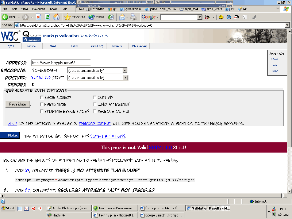Open the Windows Start button
Image resolution: width=292 pixels, height=219 pixels.
(x=8, y=208)
